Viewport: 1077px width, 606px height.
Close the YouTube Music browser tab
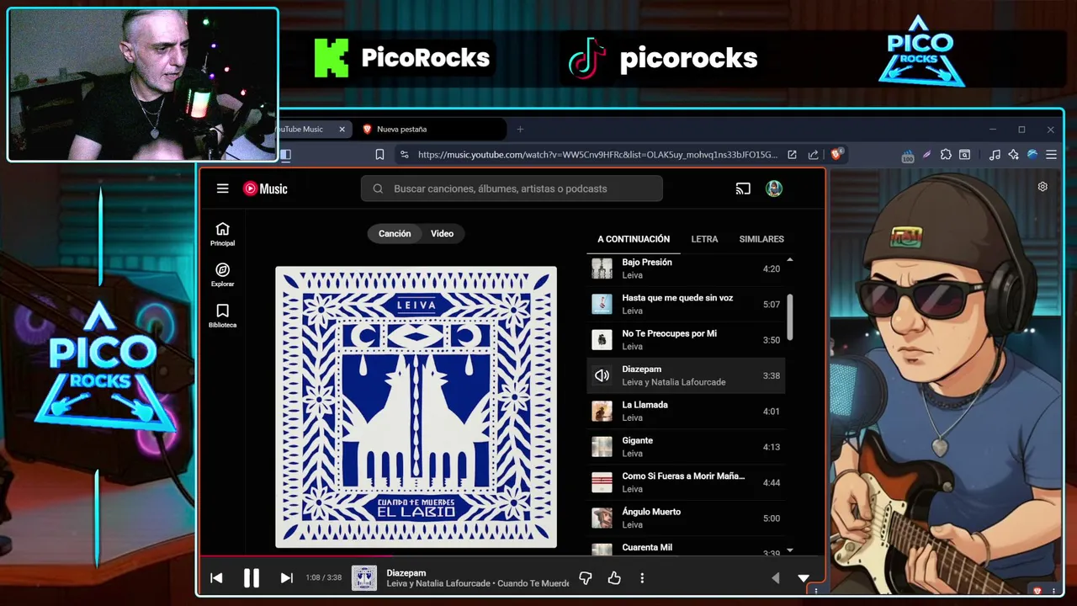(x=342, y=130)
